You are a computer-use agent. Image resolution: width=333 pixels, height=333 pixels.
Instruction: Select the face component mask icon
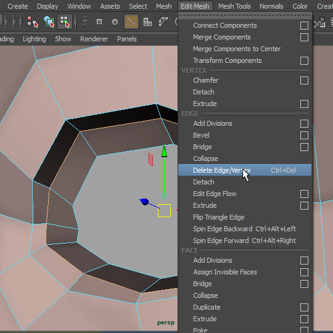[147, 22]
